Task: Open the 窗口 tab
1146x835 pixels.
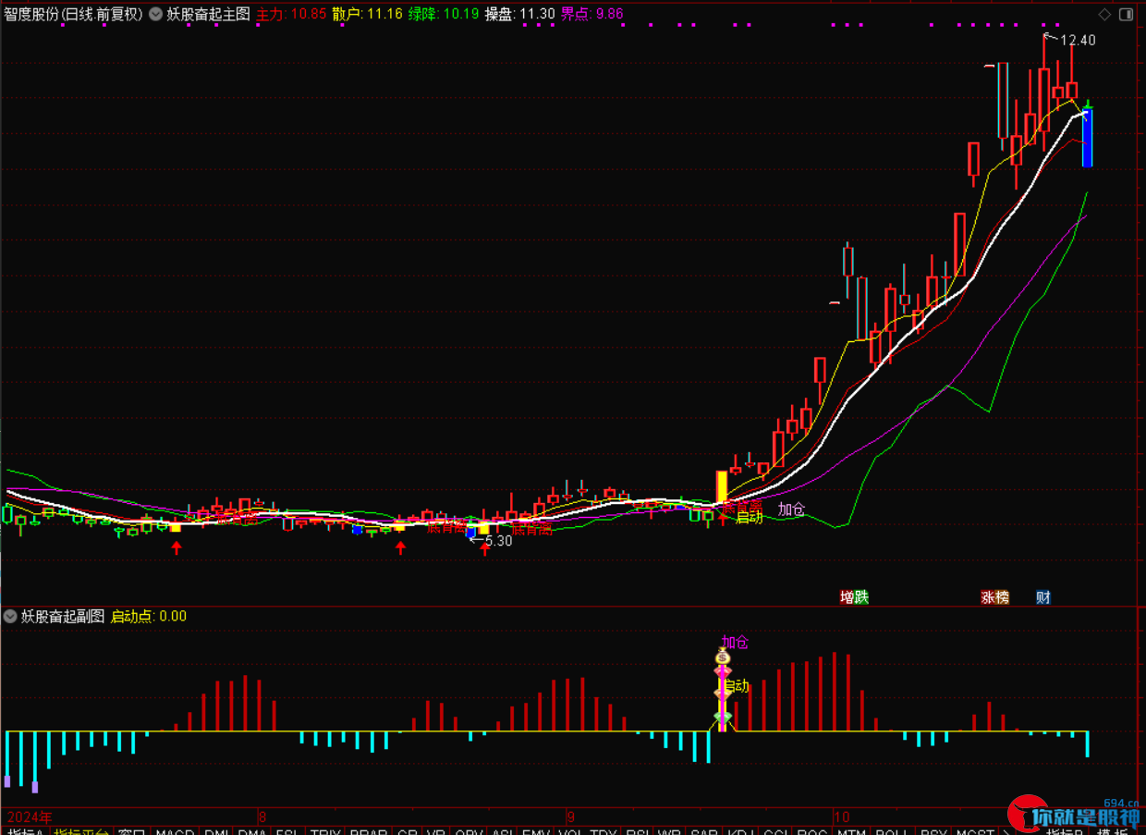Action: (x=132, y=831)
